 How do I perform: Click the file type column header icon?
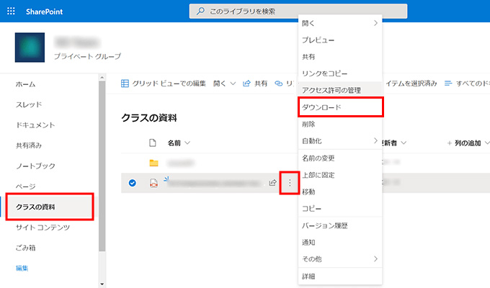click(x=153, y=143)
